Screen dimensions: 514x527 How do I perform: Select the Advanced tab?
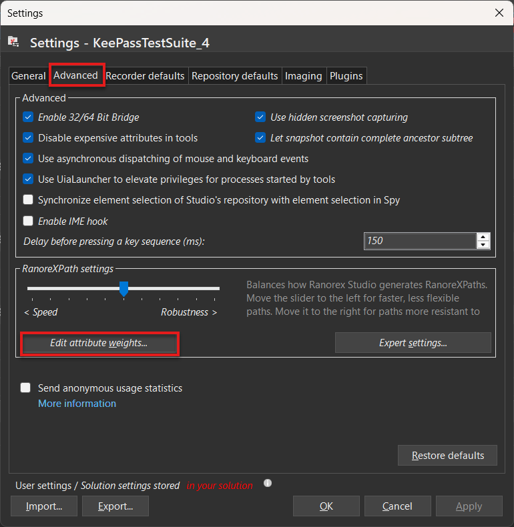point(75,75)
